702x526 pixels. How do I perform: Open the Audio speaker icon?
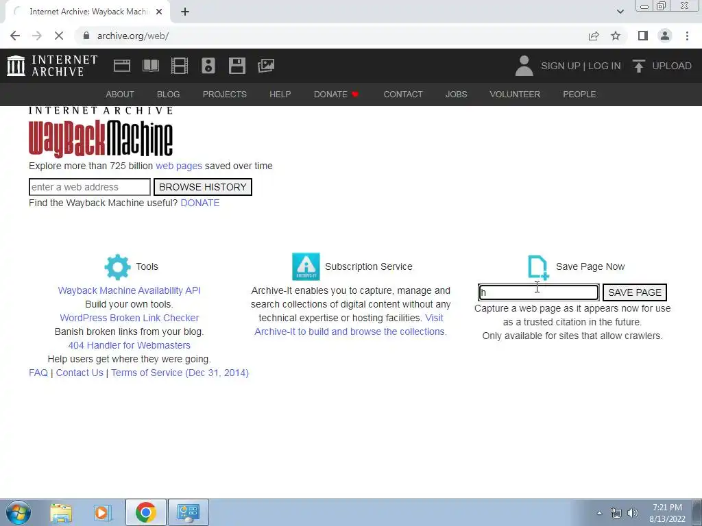point(208,66)
